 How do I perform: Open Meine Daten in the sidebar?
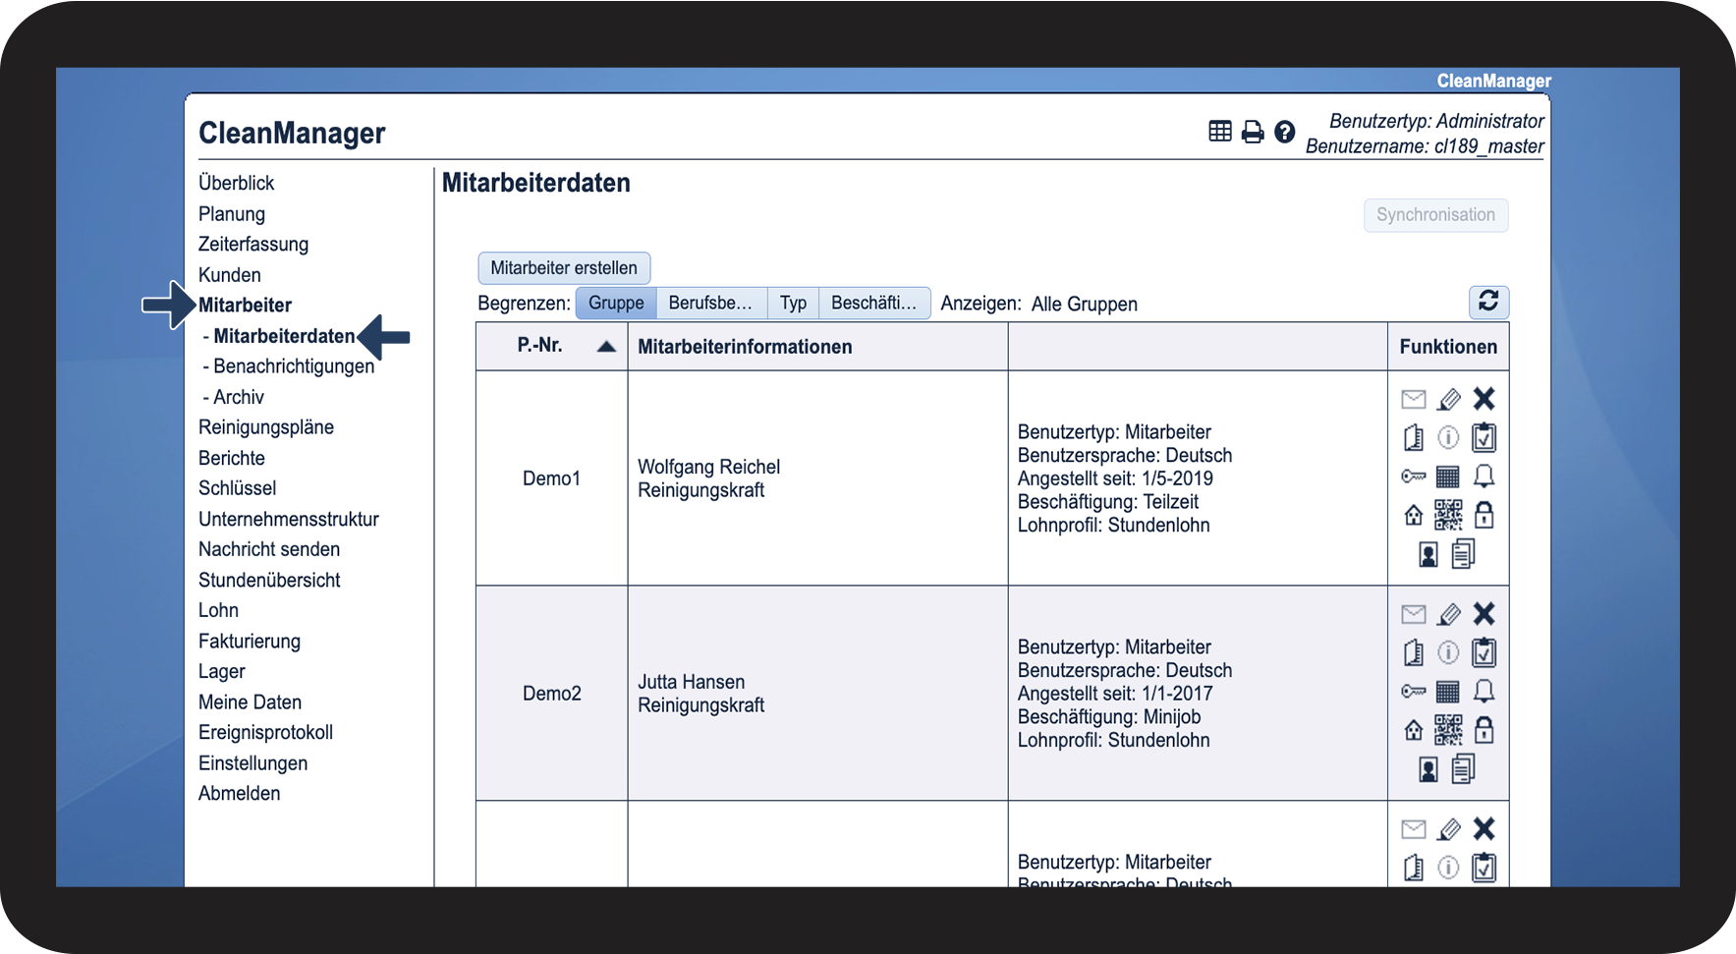[x=250, y=702]
